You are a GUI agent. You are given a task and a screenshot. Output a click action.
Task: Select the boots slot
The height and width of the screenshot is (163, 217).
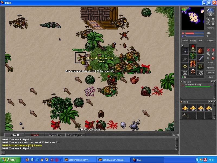[x=193, y=71]
